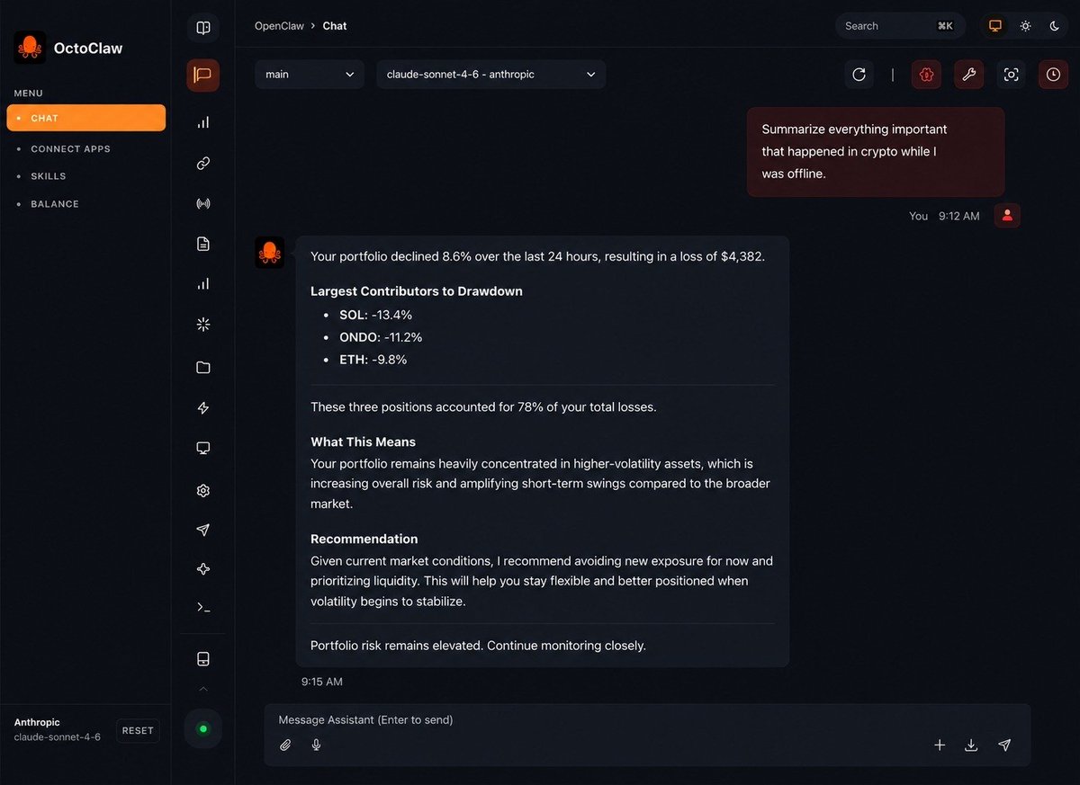Click the refresh icon in chat toolbar
The width and height of the screenshot is (1080, 785).
[x=859, y=75]
